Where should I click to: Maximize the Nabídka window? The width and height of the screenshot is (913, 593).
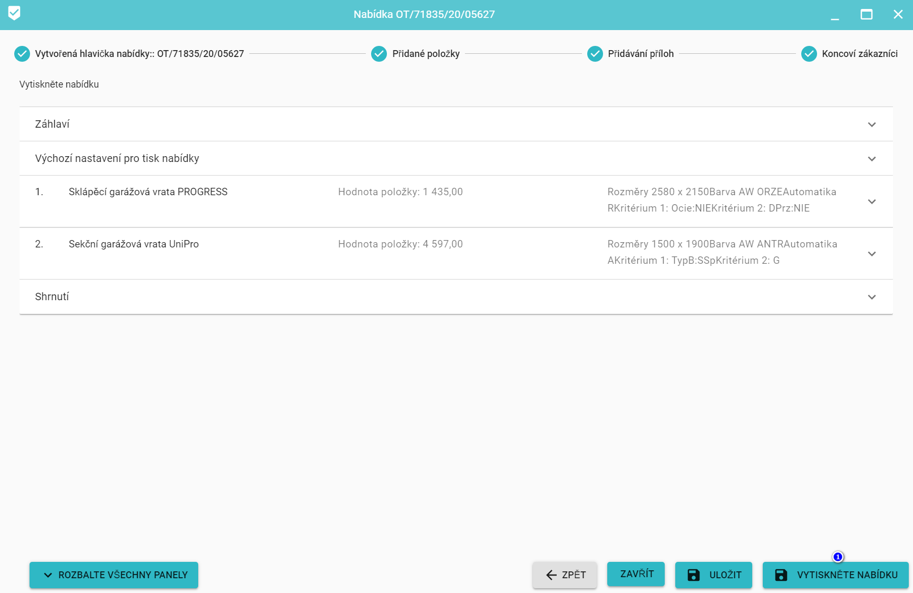[x=867, y=15]
